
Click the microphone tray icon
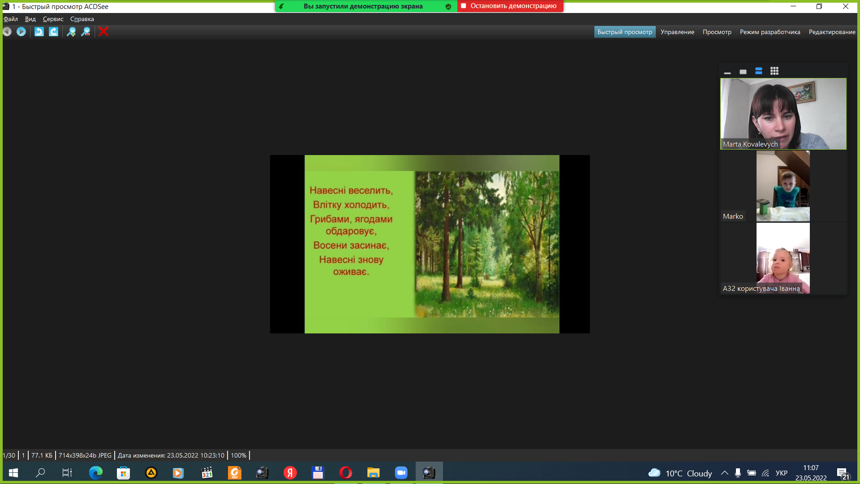coord(738,473)
